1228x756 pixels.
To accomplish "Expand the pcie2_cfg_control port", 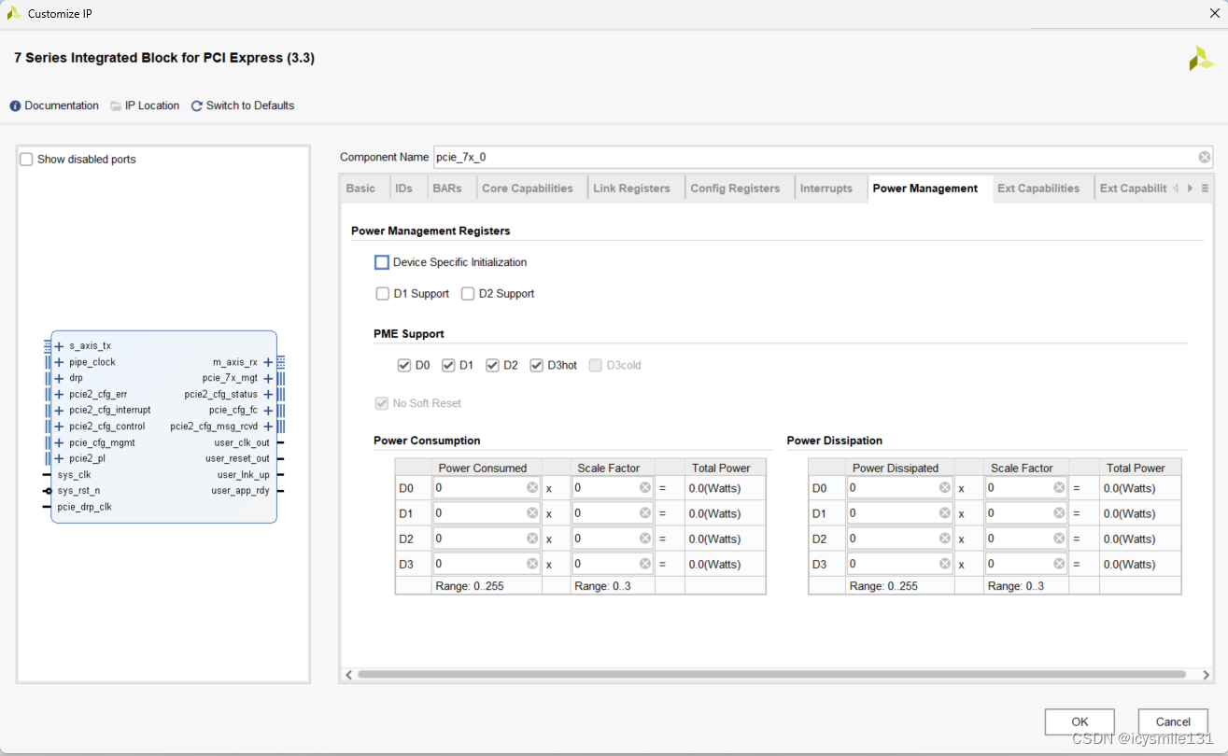I will tap(59, 427).
